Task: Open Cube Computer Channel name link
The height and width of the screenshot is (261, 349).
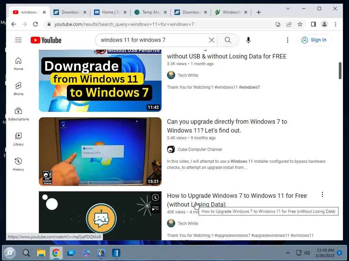Action: point(200,150)
